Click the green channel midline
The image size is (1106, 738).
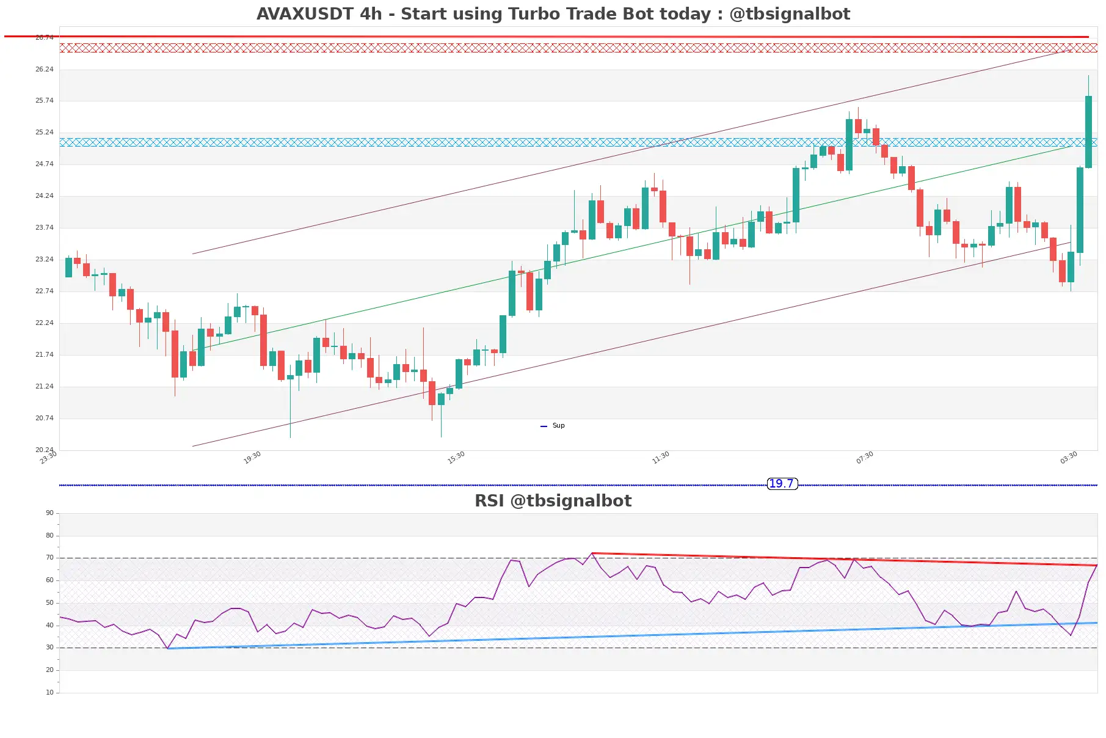pyautogui.click(x=632, y=249)
